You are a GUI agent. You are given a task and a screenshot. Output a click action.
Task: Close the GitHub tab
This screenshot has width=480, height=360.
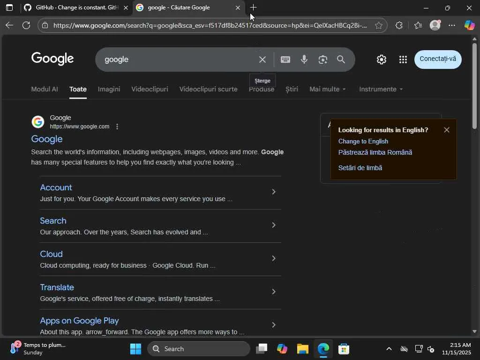126,7
